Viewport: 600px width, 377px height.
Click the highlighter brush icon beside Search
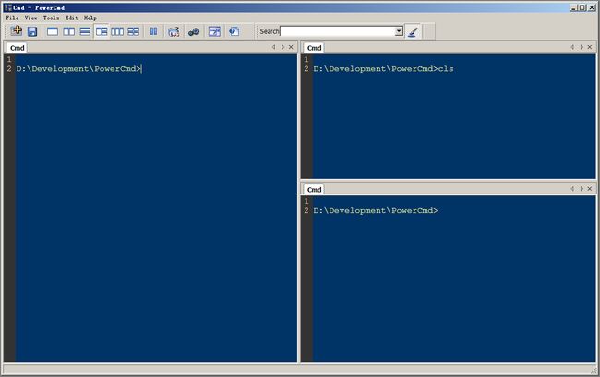(x=413, y=31)
